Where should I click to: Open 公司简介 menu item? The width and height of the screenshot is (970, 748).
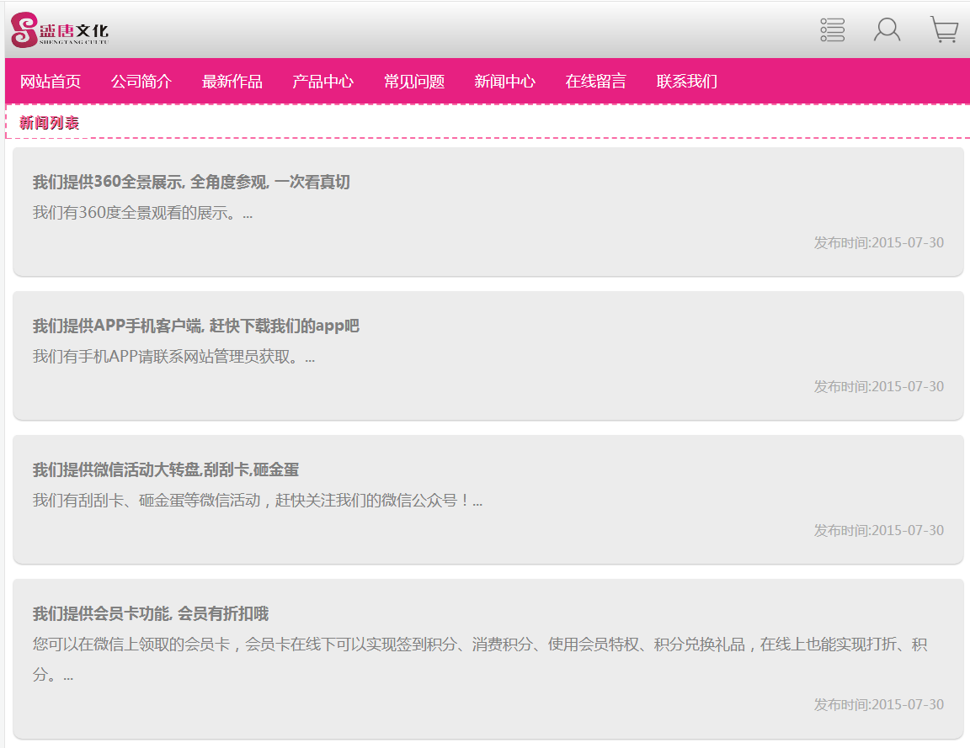(x=141, y=82)
